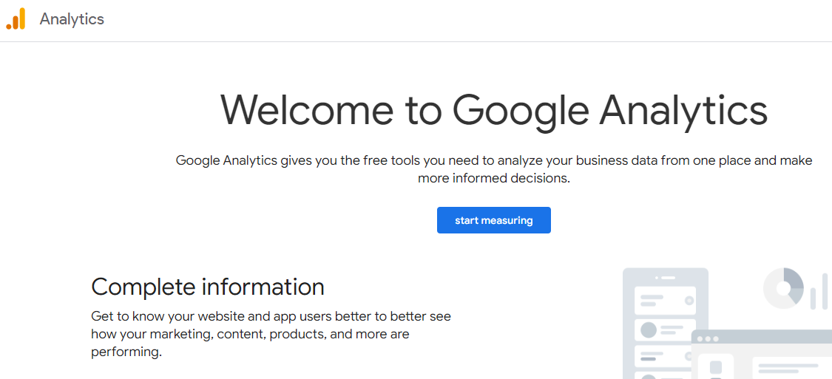Screen dimensions: 832x379
Task: Click the Welcome to Google Analytics heading
Action: [x=494, y=110]
